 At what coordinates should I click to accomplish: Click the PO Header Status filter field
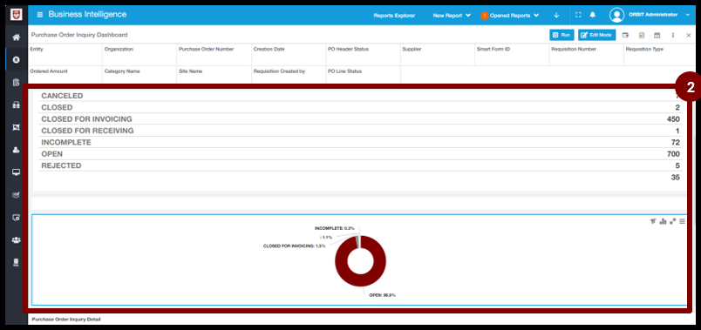coord(363,55)
